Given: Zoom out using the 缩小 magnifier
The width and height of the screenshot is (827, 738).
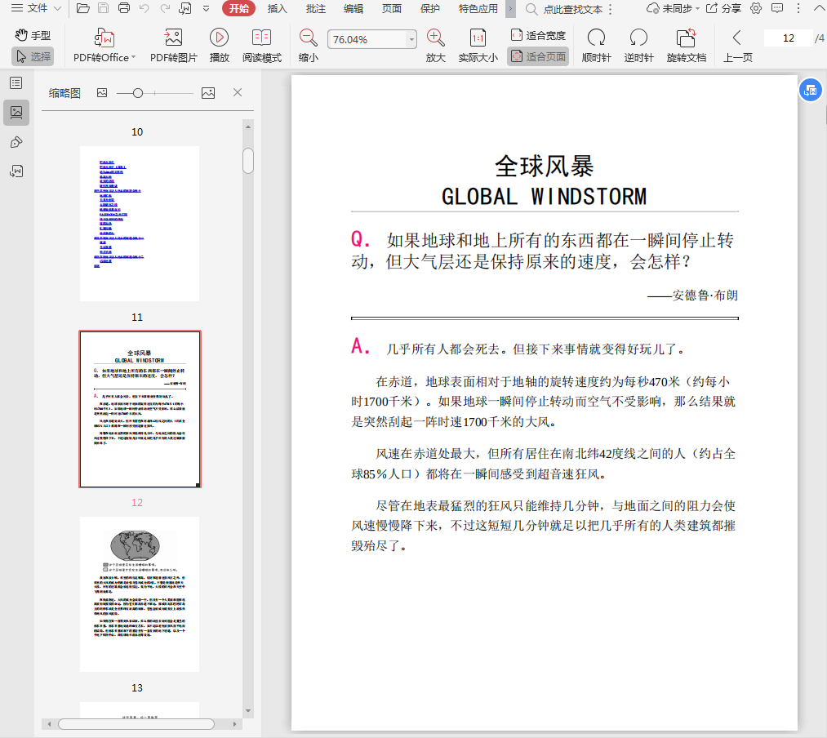Looking at the screenshot, I should (308, 38).
